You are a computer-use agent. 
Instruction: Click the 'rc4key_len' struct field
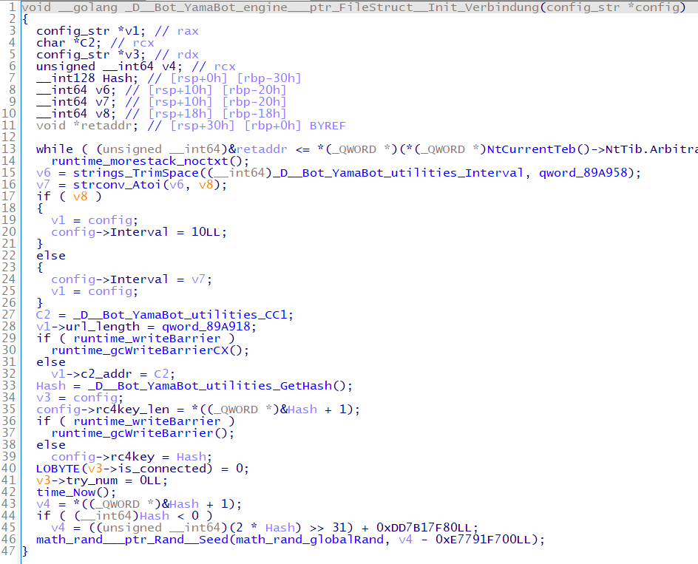pos(132,410)
